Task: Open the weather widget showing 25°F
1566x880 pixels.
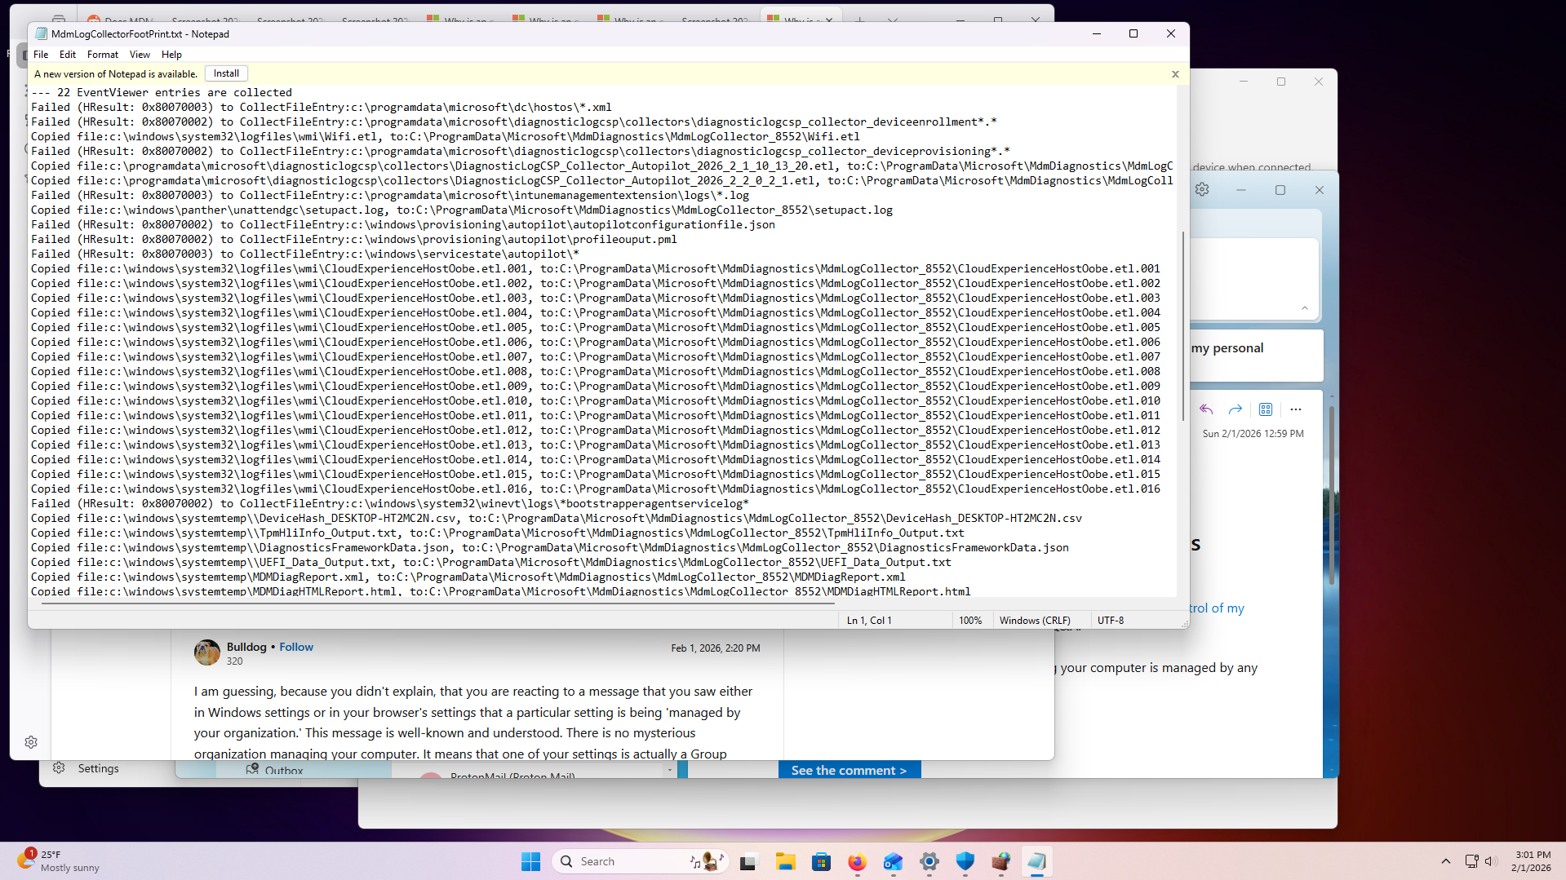Action: point(59,861)
